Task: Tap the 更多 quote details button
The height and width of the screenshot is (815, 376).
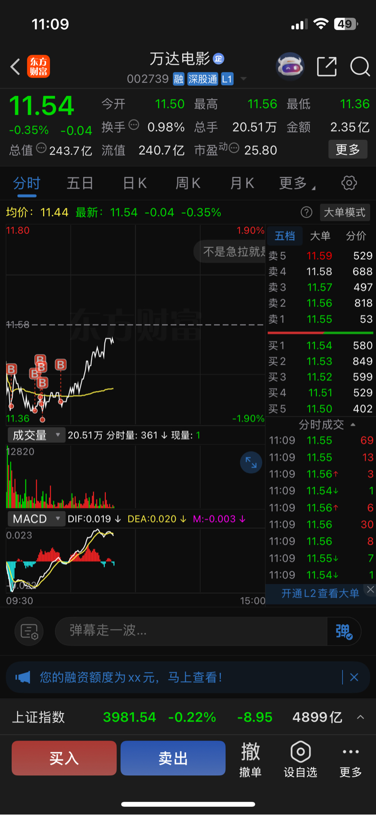Action: coord(348,149)
